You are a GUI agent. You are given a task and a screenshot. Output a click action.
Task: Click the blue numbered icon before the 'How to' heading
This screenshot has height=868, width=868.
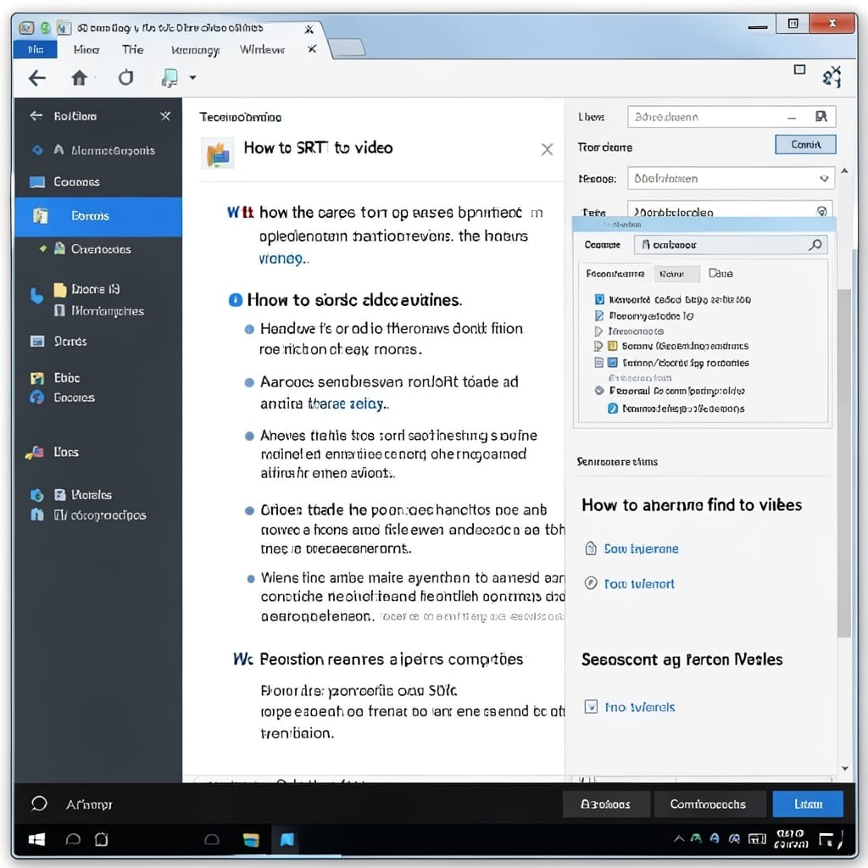pyautogui.click(x=236, y=300)
